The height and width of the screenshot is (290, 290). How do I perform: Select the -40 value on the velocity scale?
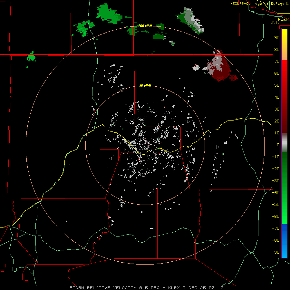pos(275,193)
